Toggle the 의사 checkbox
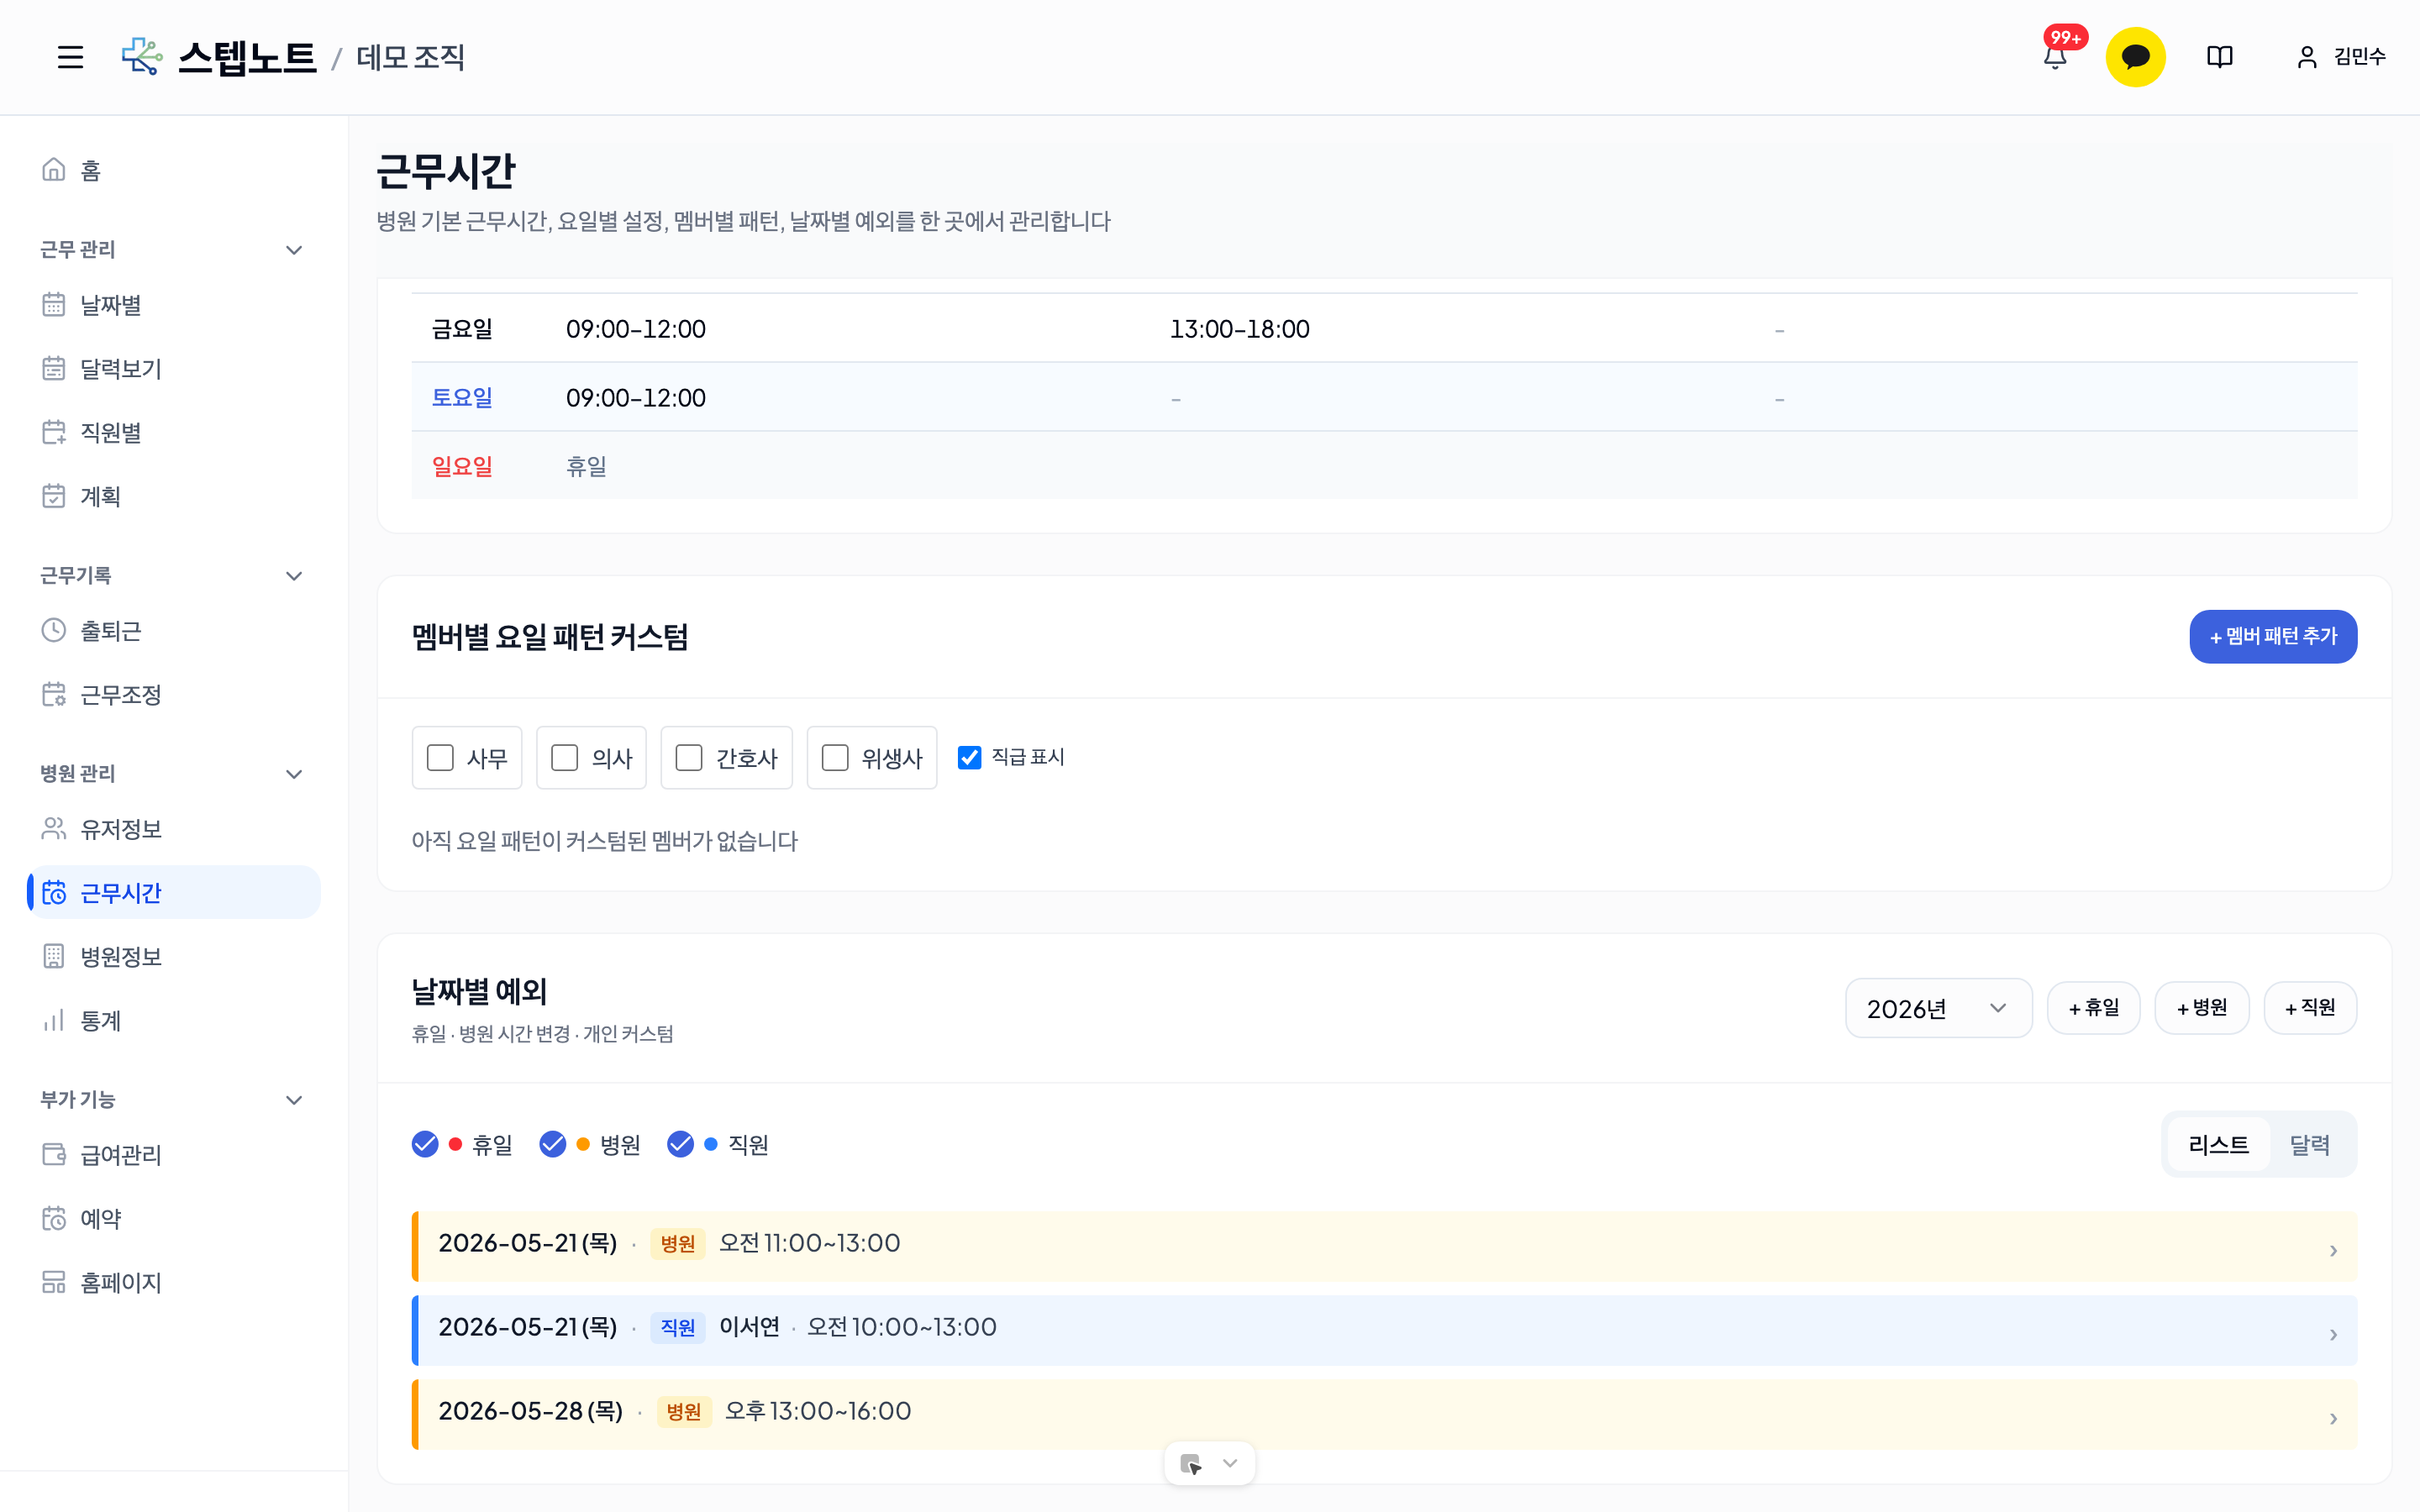 click(564, 758)
